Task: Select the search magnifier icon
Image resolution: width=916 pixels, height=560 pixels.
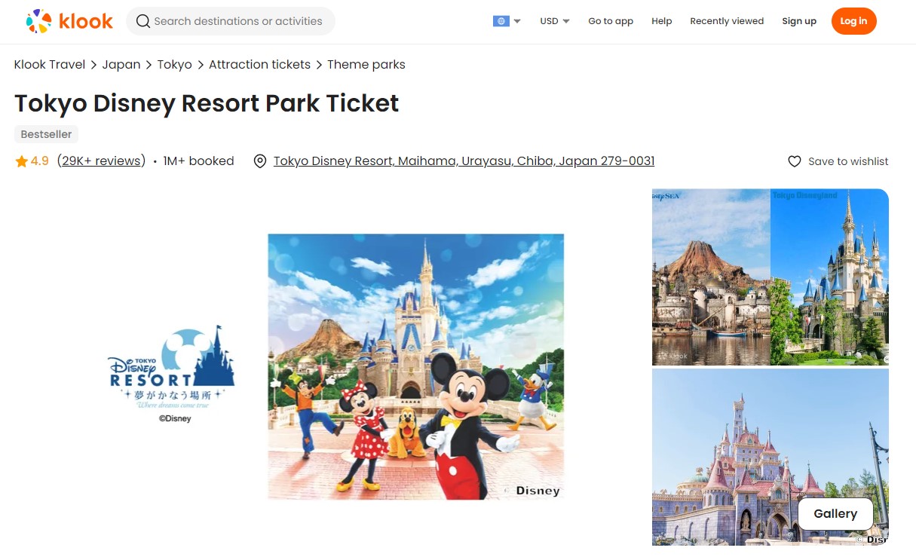Action: click(x=142, y=21)
